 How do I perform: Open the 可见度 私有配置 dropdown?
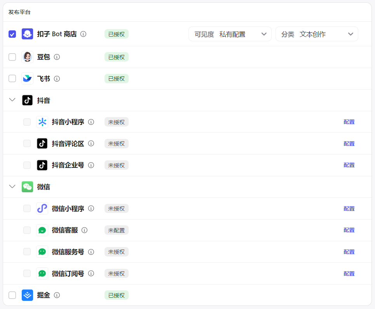[230, 34]
